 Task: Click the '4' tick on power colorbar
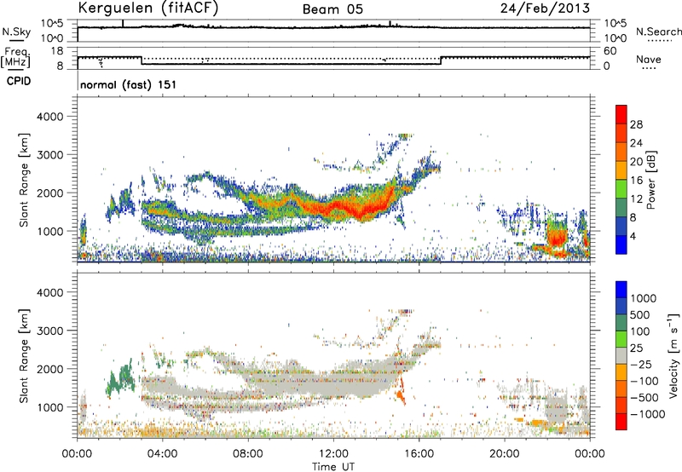(x=633, y=236)
